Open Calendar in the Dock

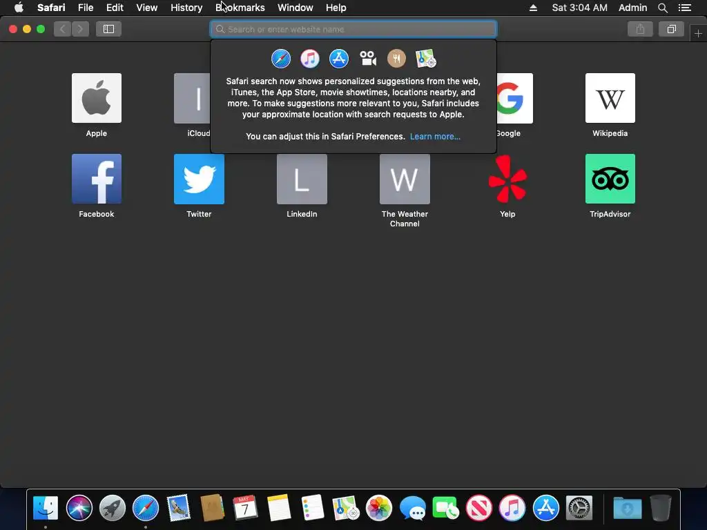click(246, 508)
